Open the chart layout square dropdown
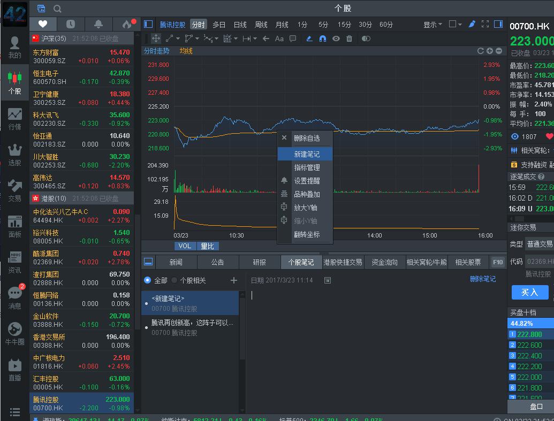Image resolution: width=554 pixels, height=421 pixels. 456,25
